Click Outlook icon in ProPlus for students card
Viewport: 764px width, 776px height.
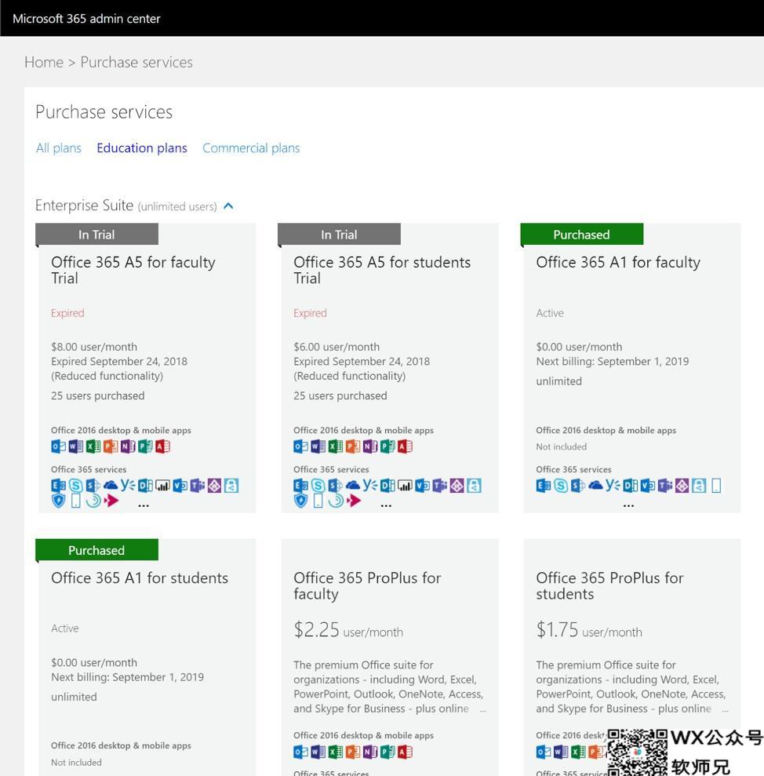544,752
